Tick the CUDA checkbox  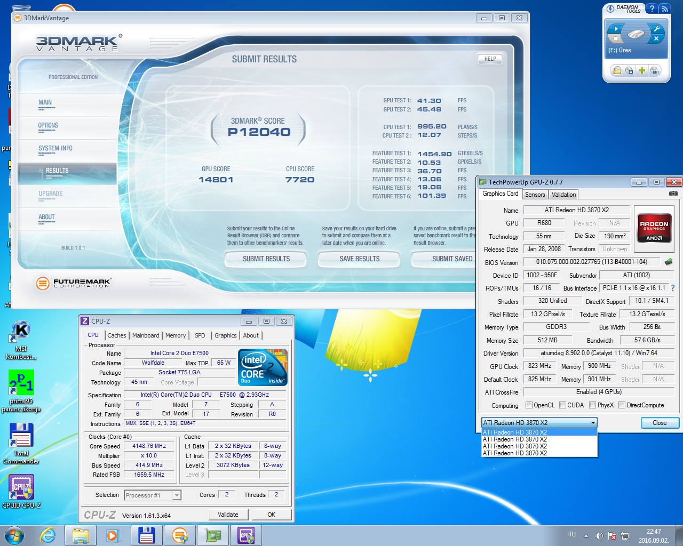[x=562, y=405]
